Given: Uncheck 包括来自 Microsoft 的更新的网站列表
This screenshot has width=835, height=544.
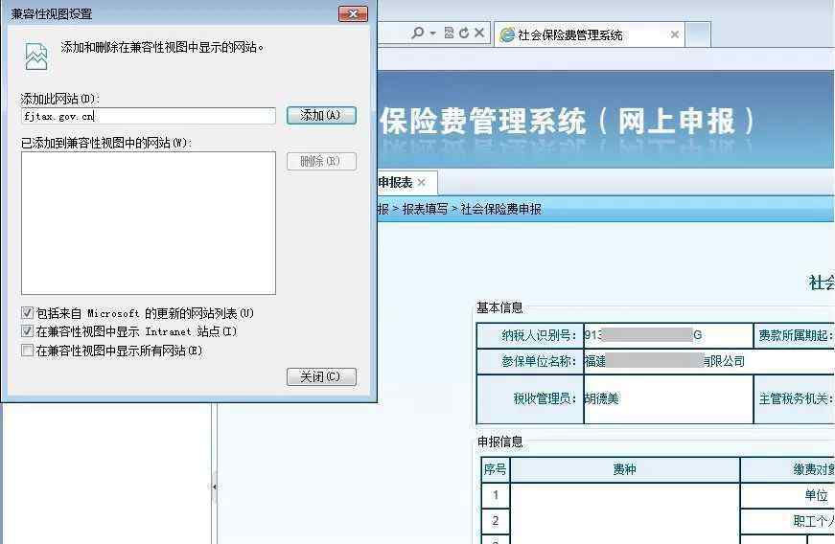Looking at the screenshot, I should click(28, 313).
